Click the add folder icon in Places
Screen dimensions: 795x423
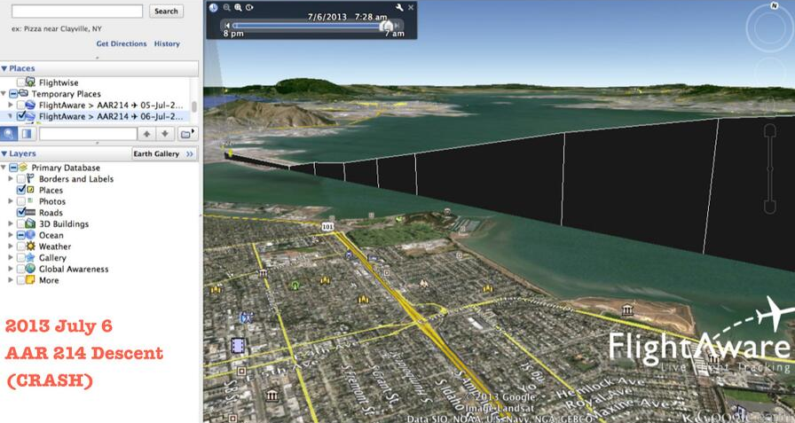(x=187, y=134)
